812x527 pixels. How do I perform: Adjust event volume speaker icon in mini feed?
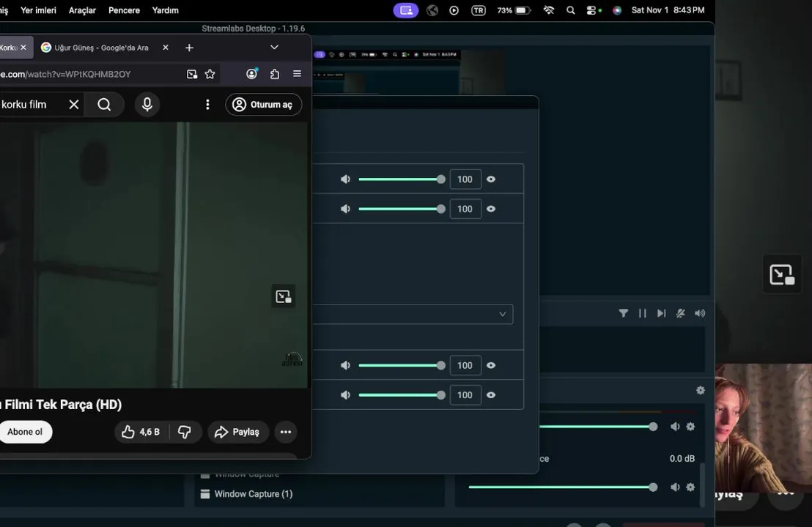pos(700,313)
